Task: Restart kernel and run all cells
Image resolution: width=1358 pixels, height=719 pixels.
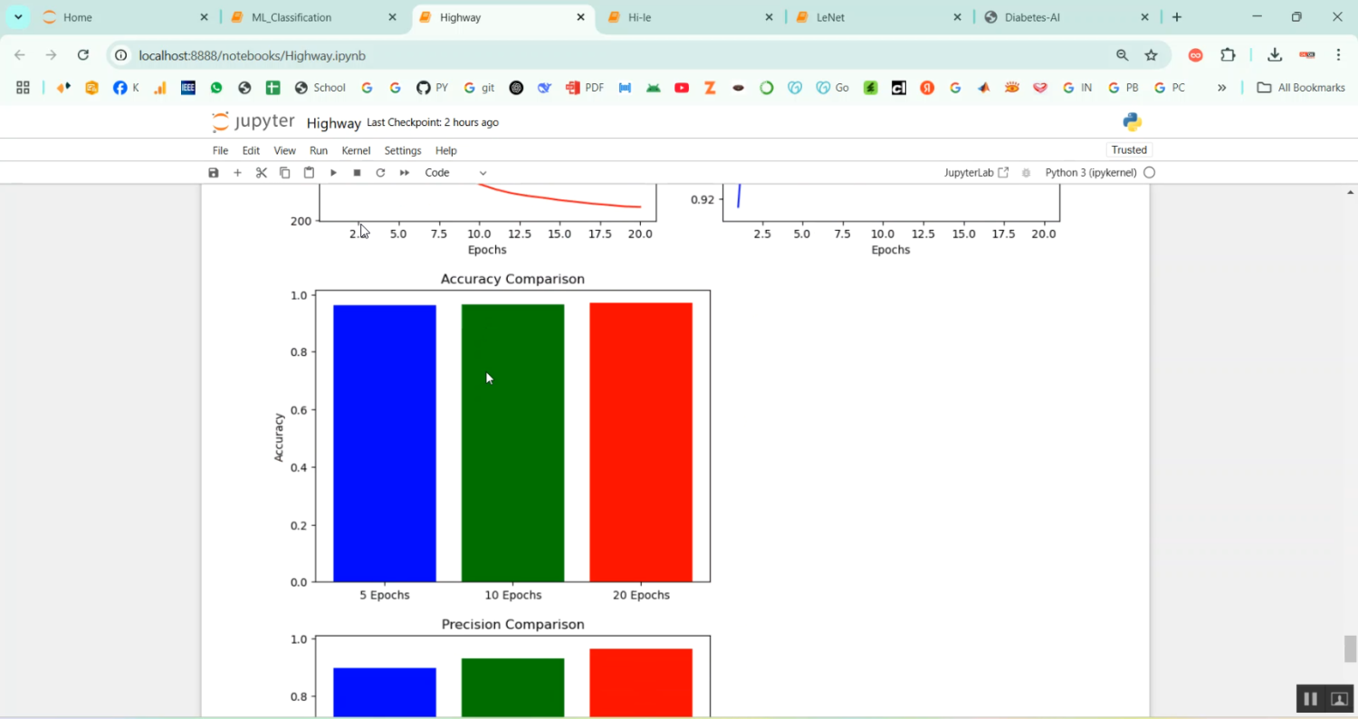Action: click(405, 173)
